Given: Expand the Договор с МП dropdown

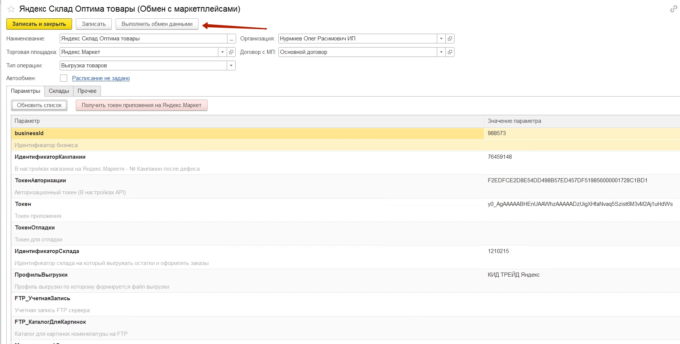Looking at the screenshot, I should [441, 52].
